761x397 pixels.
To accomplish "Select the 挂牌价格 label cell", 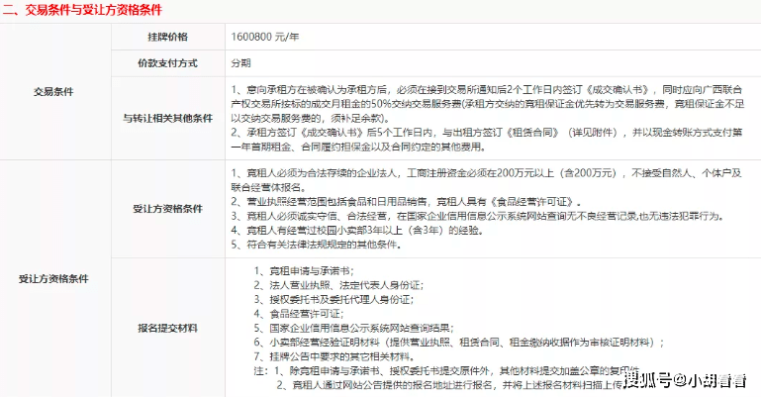I will click(x=168, y=37).
